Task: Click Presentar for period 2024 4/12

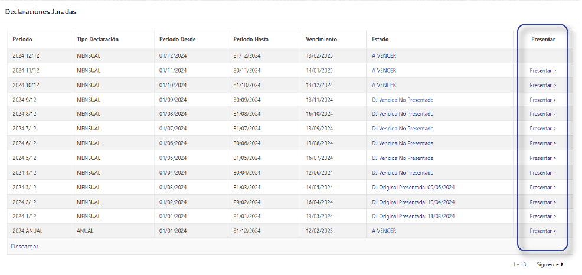Action: coord(542,173)
